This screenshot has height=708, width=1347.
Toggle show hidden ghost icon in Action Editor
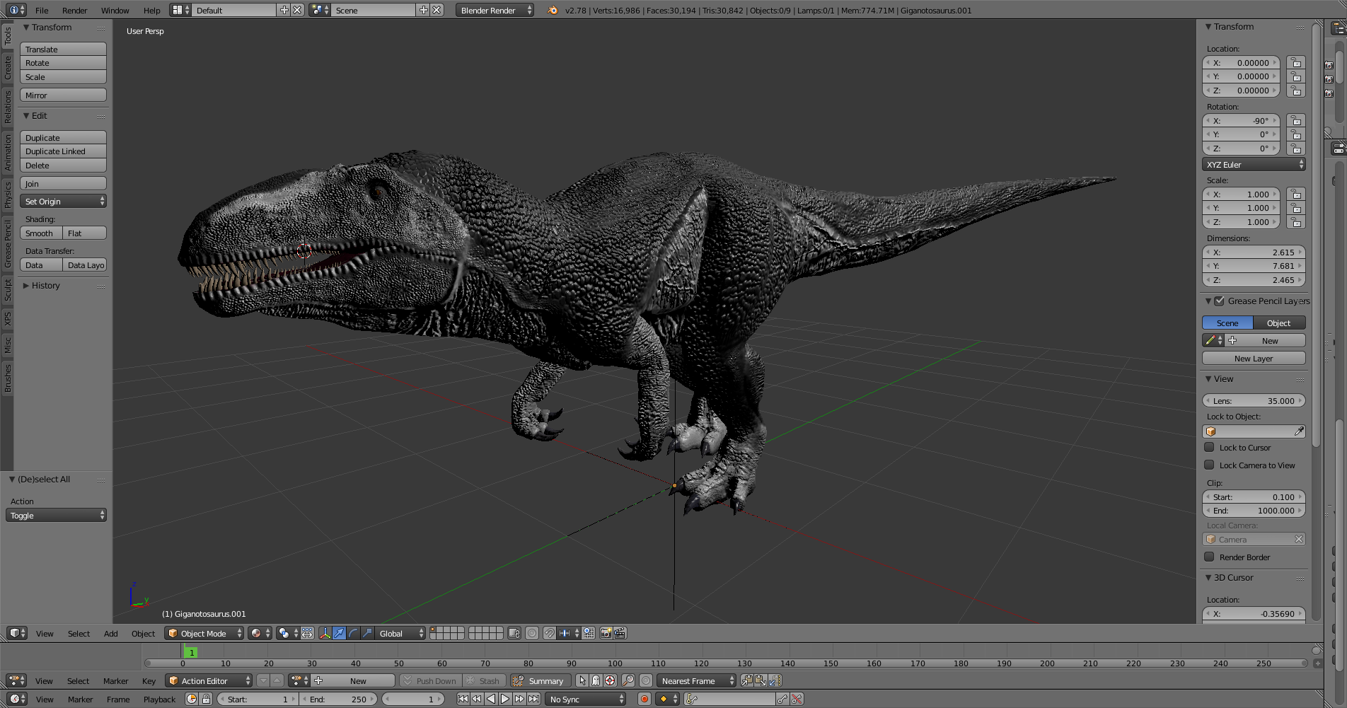[x=596, y=680]
